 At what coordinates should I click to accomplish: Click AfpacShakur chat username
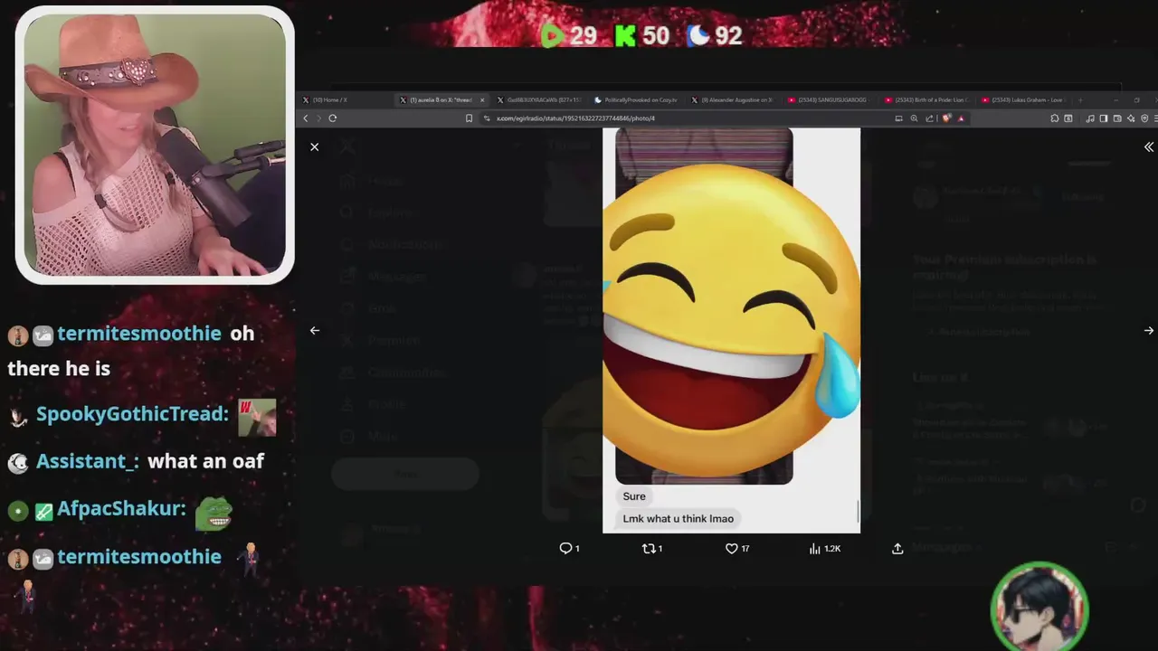tap(121, 509)
